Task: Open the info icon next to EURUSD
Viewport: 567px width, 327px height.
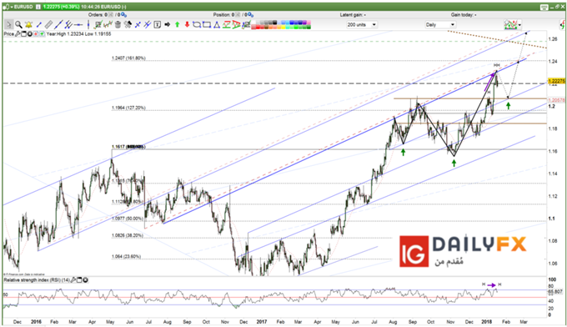Action: (38, 7)
